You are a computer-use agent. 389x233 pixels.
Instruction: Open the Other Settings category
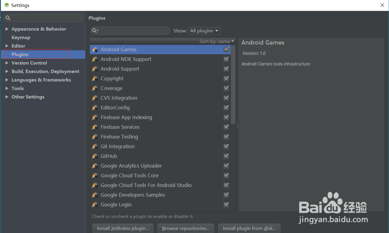(x=28, y=97)
